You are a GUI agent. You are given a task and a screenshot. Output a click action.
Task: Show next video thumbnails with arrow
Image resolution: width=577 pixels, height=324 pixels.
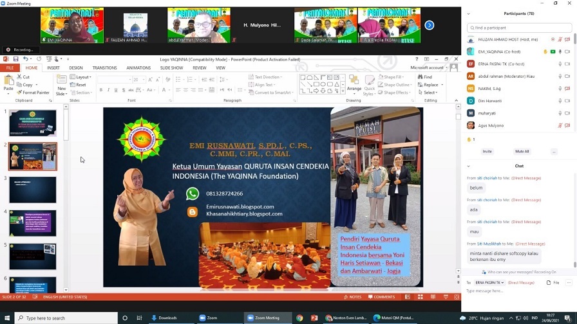429,25
